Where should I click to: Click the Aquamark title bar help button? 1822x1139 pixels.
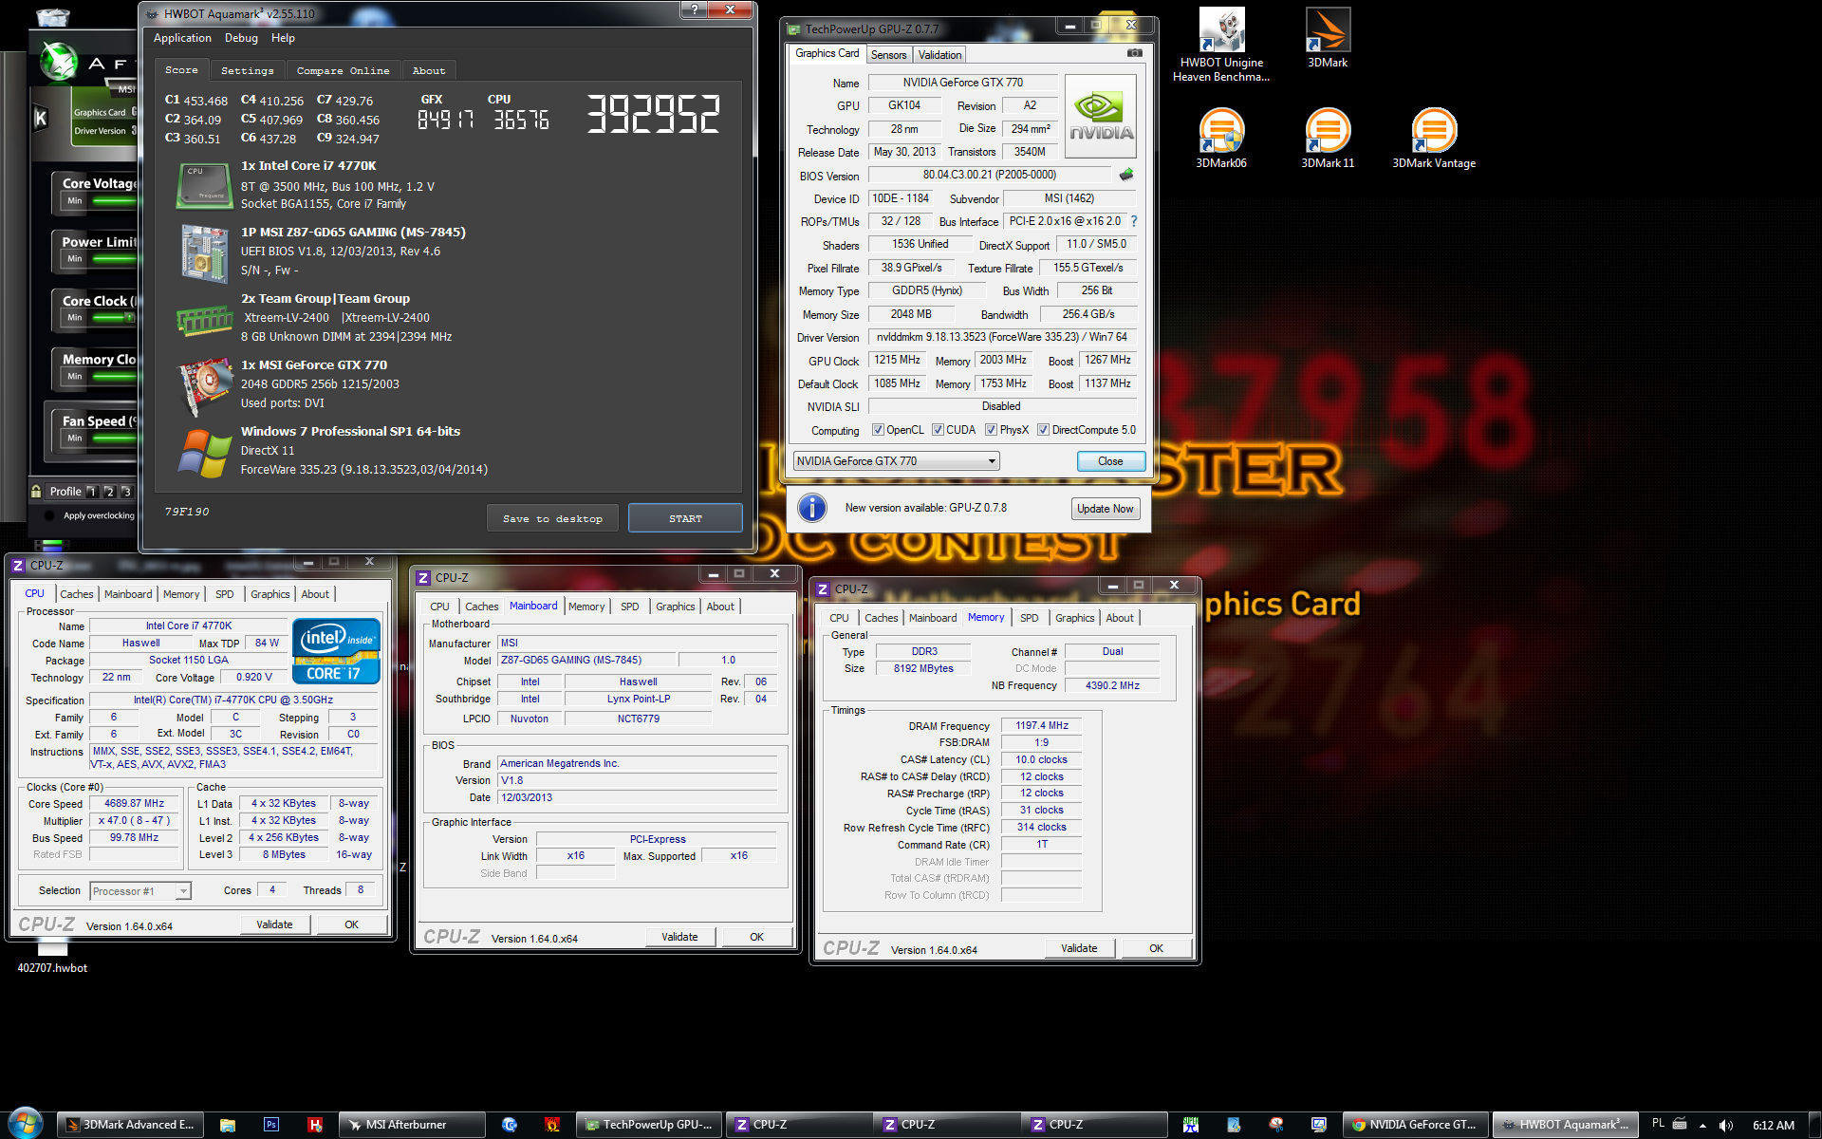(695, 9)
